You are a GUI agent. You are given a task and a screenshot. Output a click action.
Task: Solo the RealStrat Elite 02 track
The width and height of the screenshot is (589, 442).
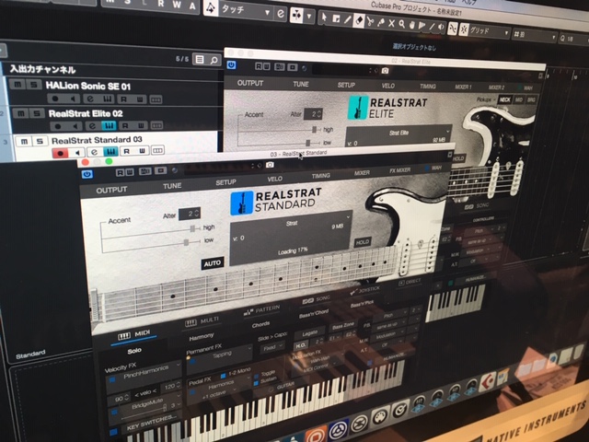point(37,113)
